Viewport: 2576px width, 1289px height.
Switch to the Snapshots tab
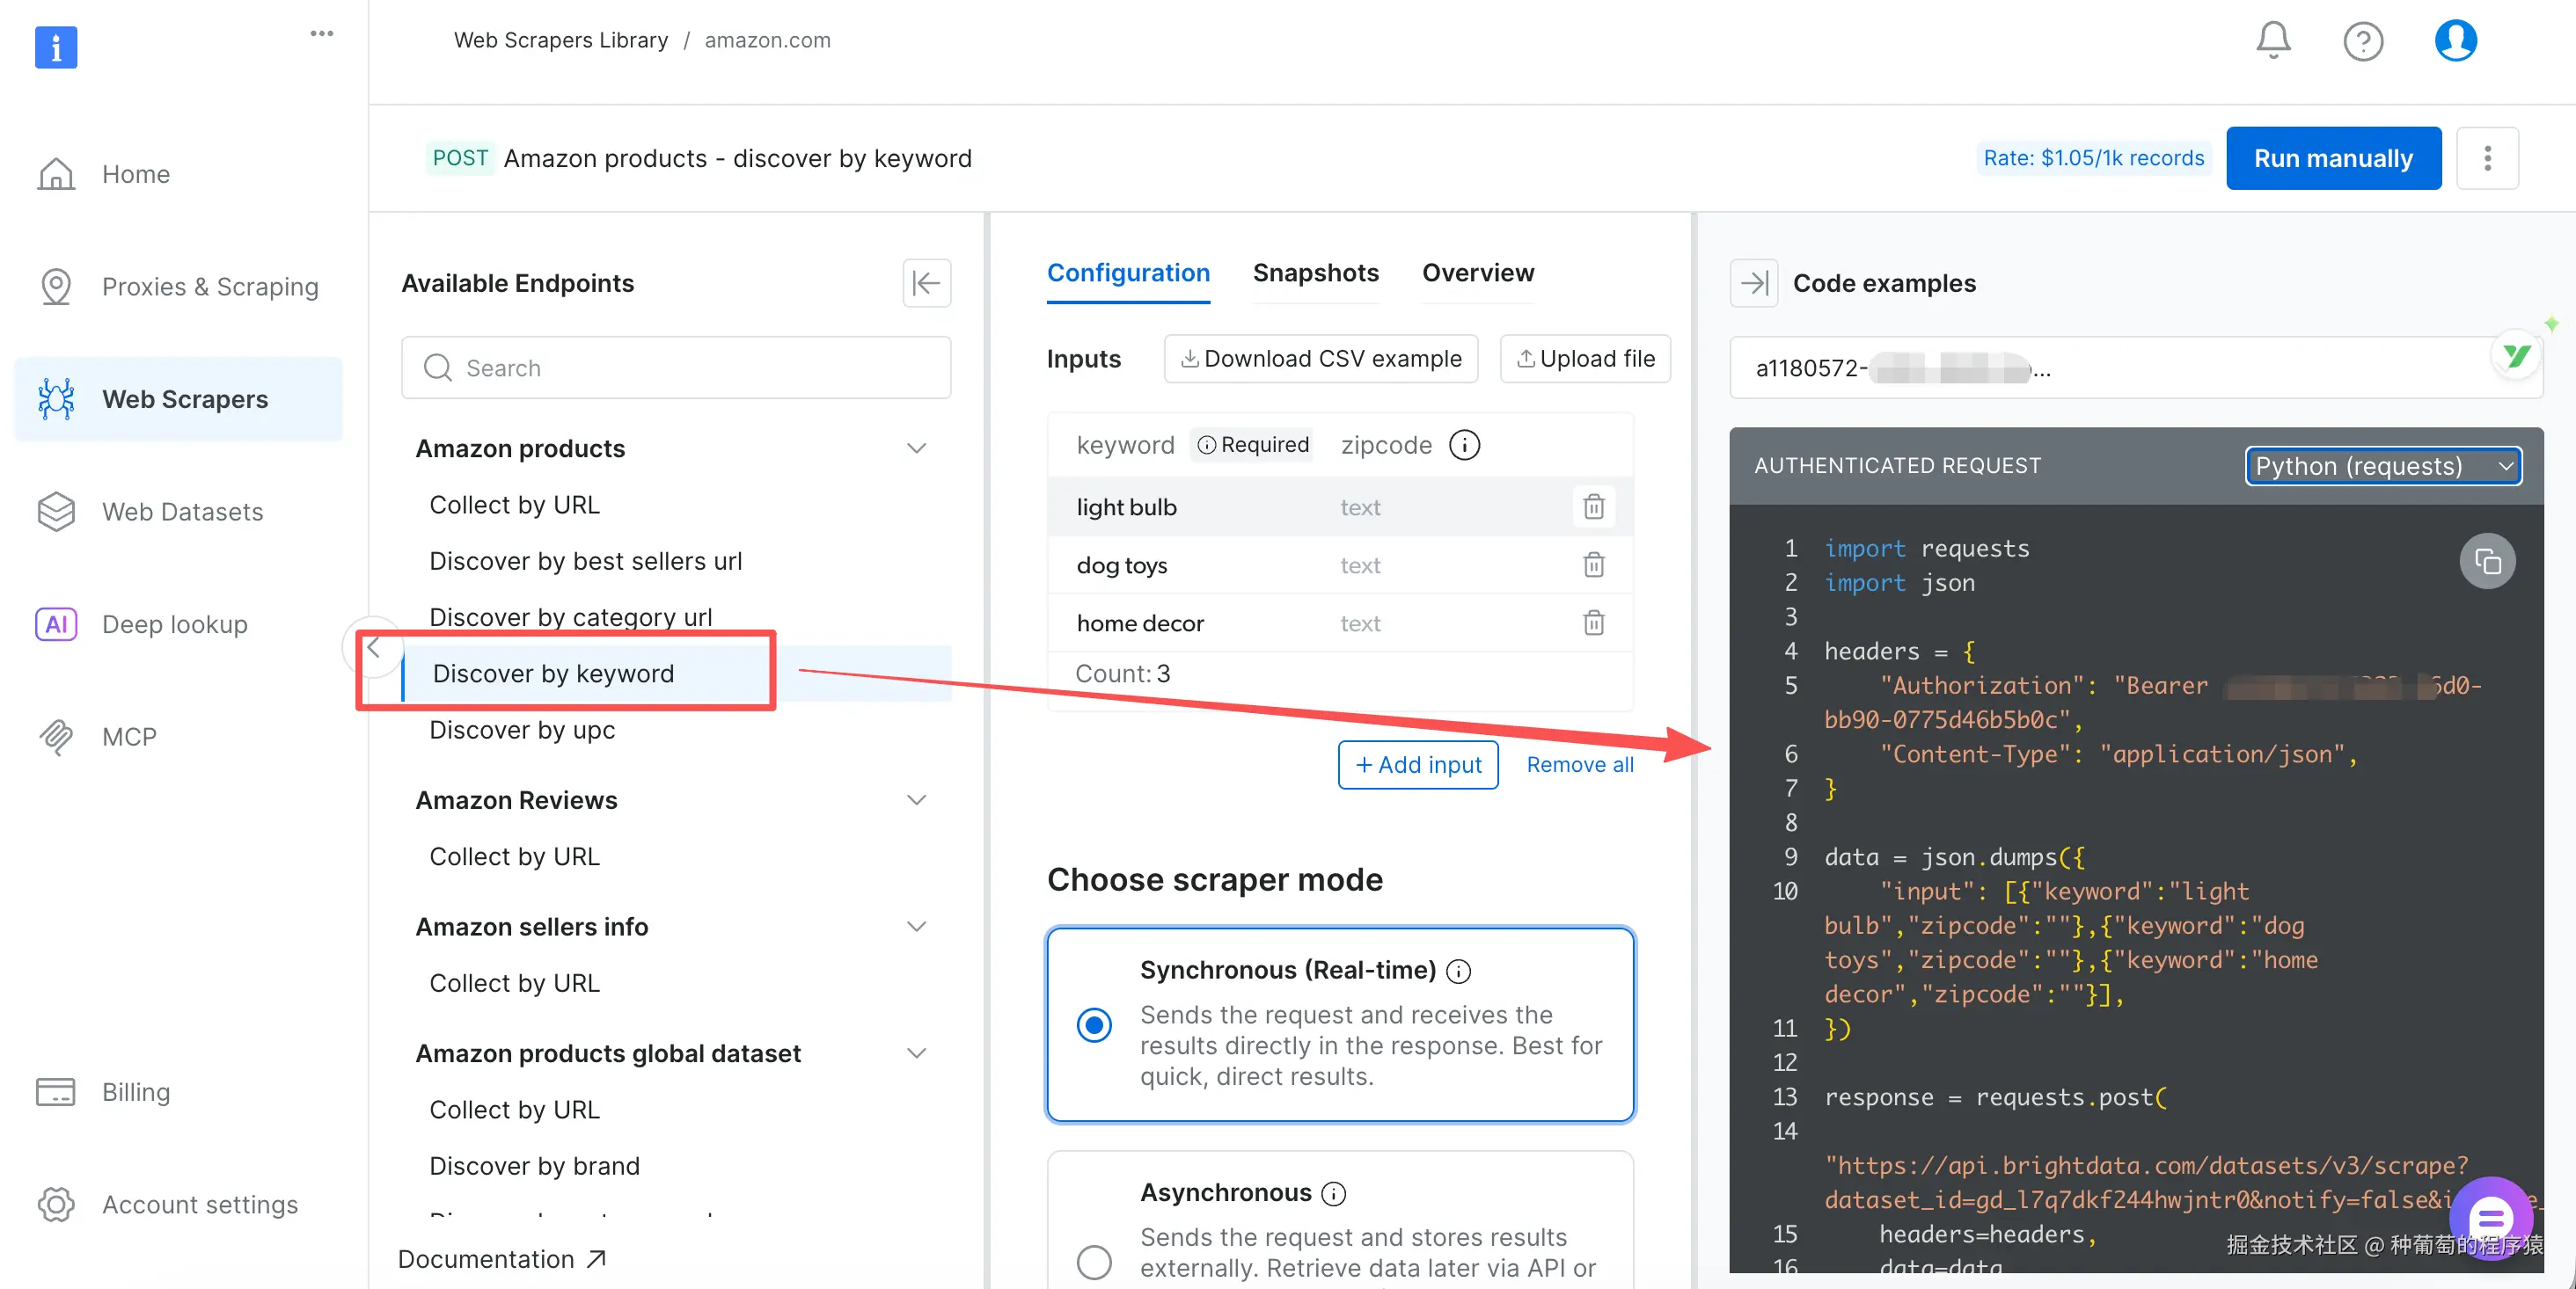(x=1315, y=273)
